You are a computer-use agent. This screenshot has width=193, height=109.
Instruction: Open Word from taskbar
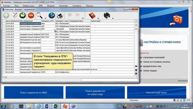click(47, 106)
